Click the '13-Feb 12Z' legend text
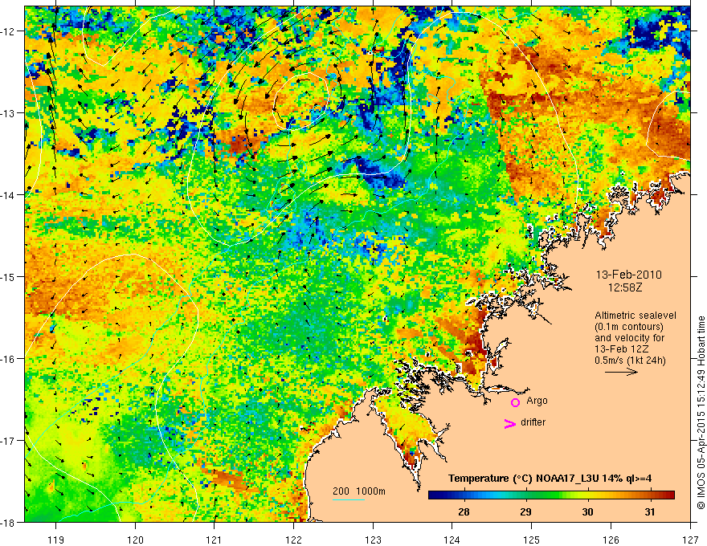 click(621, 348)
